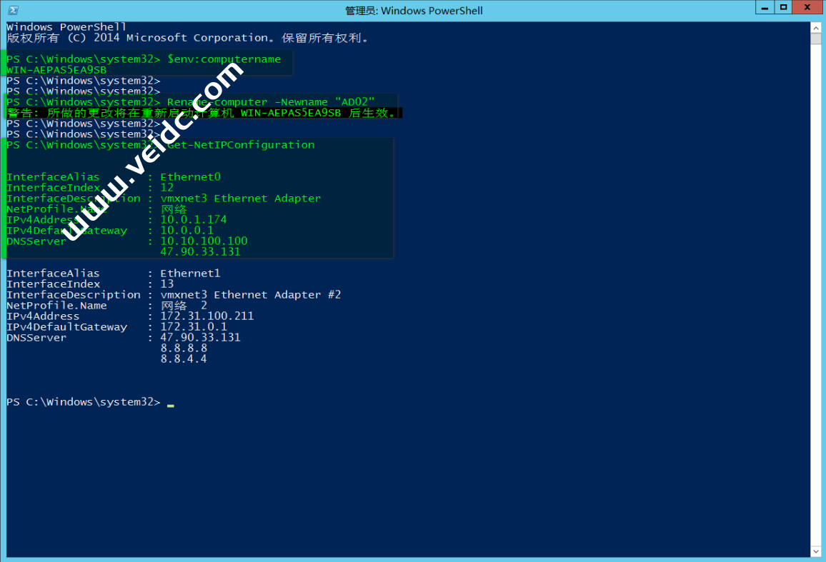Click the $env:computername command text

pos(222,59)
